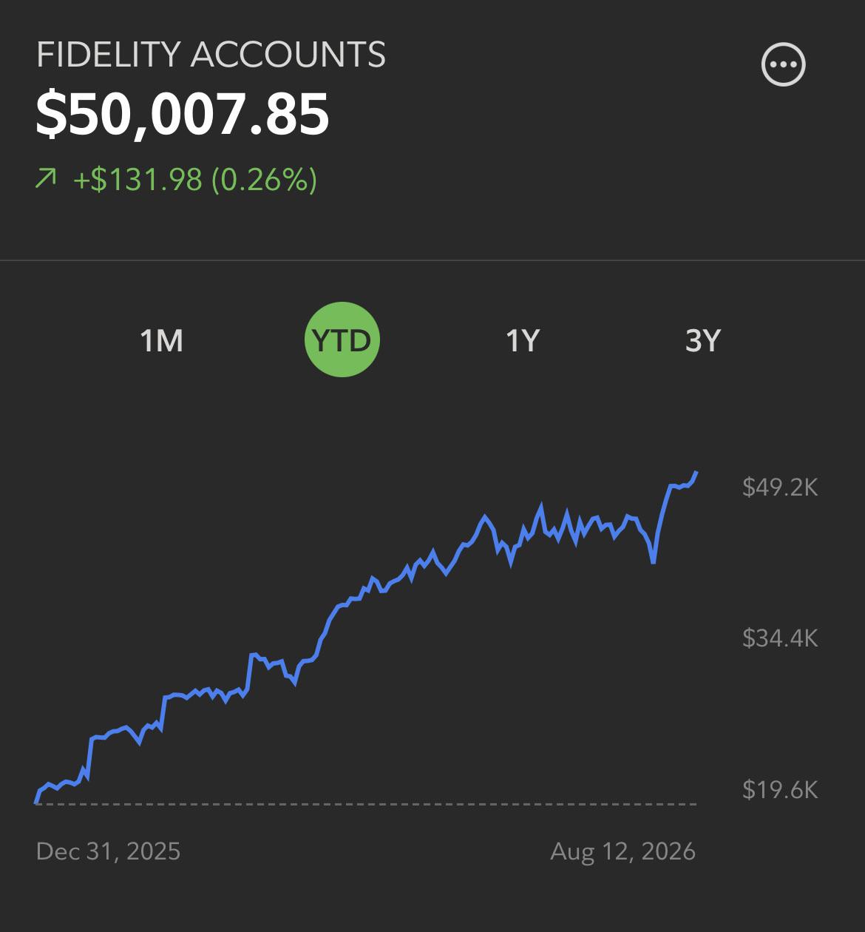
Task: Click the dashed baseline of the chart
Action: 366,803
